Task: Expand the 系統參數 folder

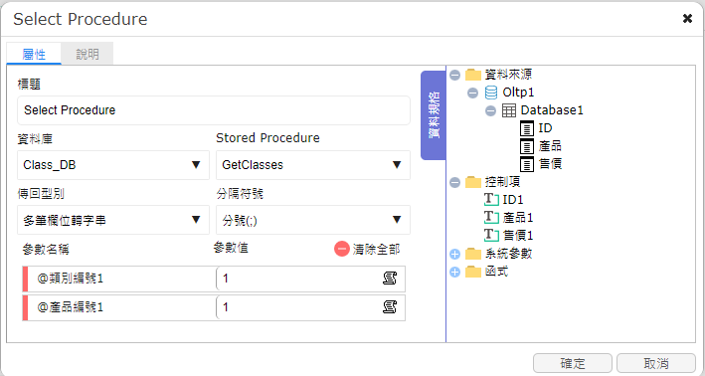Action: tap(455, 254)
